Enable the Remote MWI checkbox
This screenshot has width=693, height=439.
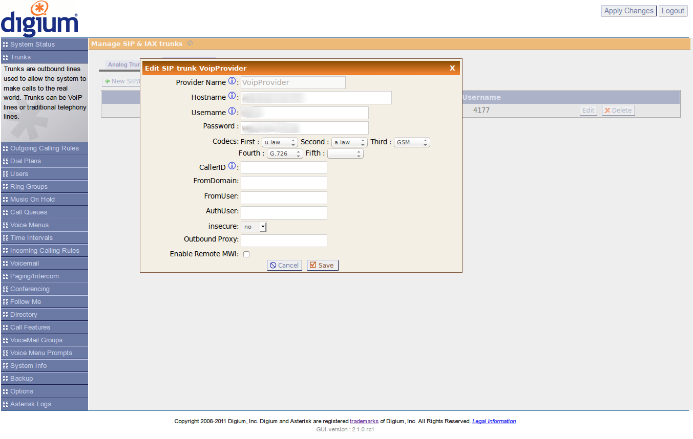246,254
